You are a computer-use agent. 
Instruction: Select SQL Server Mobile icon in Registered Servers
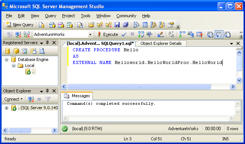(33, 51)
